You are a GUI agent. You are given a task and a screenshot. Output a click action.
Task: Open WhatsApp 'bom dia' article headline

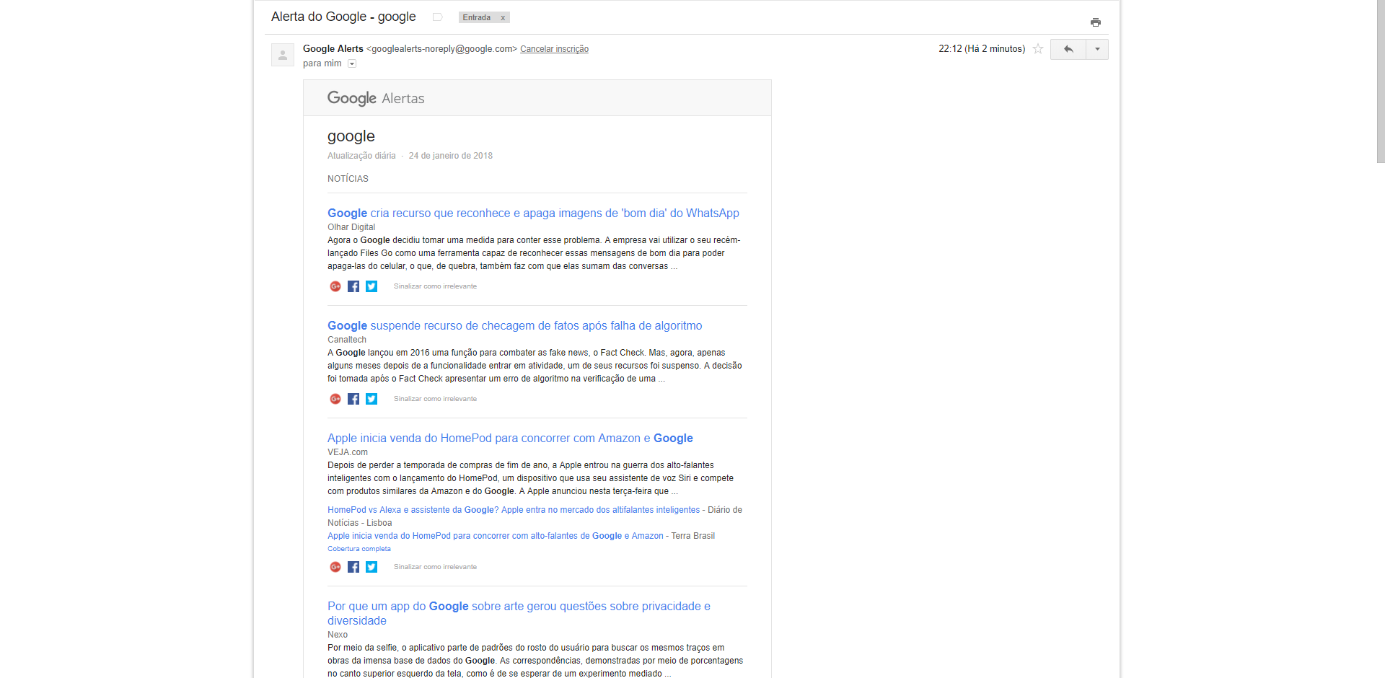(533, 213)
